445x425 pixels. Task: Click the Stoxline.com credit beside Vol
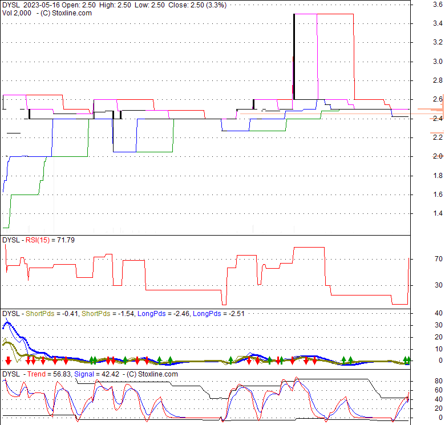click(66, 13)
